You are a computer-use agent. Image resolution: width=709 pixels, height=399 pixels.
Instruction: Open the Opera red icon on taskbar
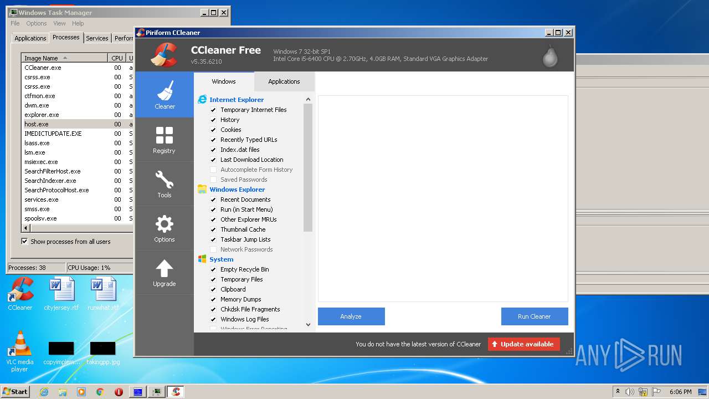click(x=119, y=392)
